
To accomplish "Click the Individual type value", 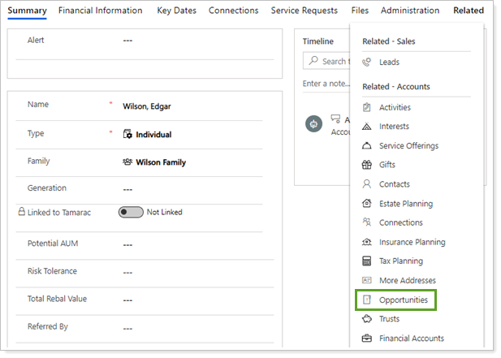I will pos(153,135).
